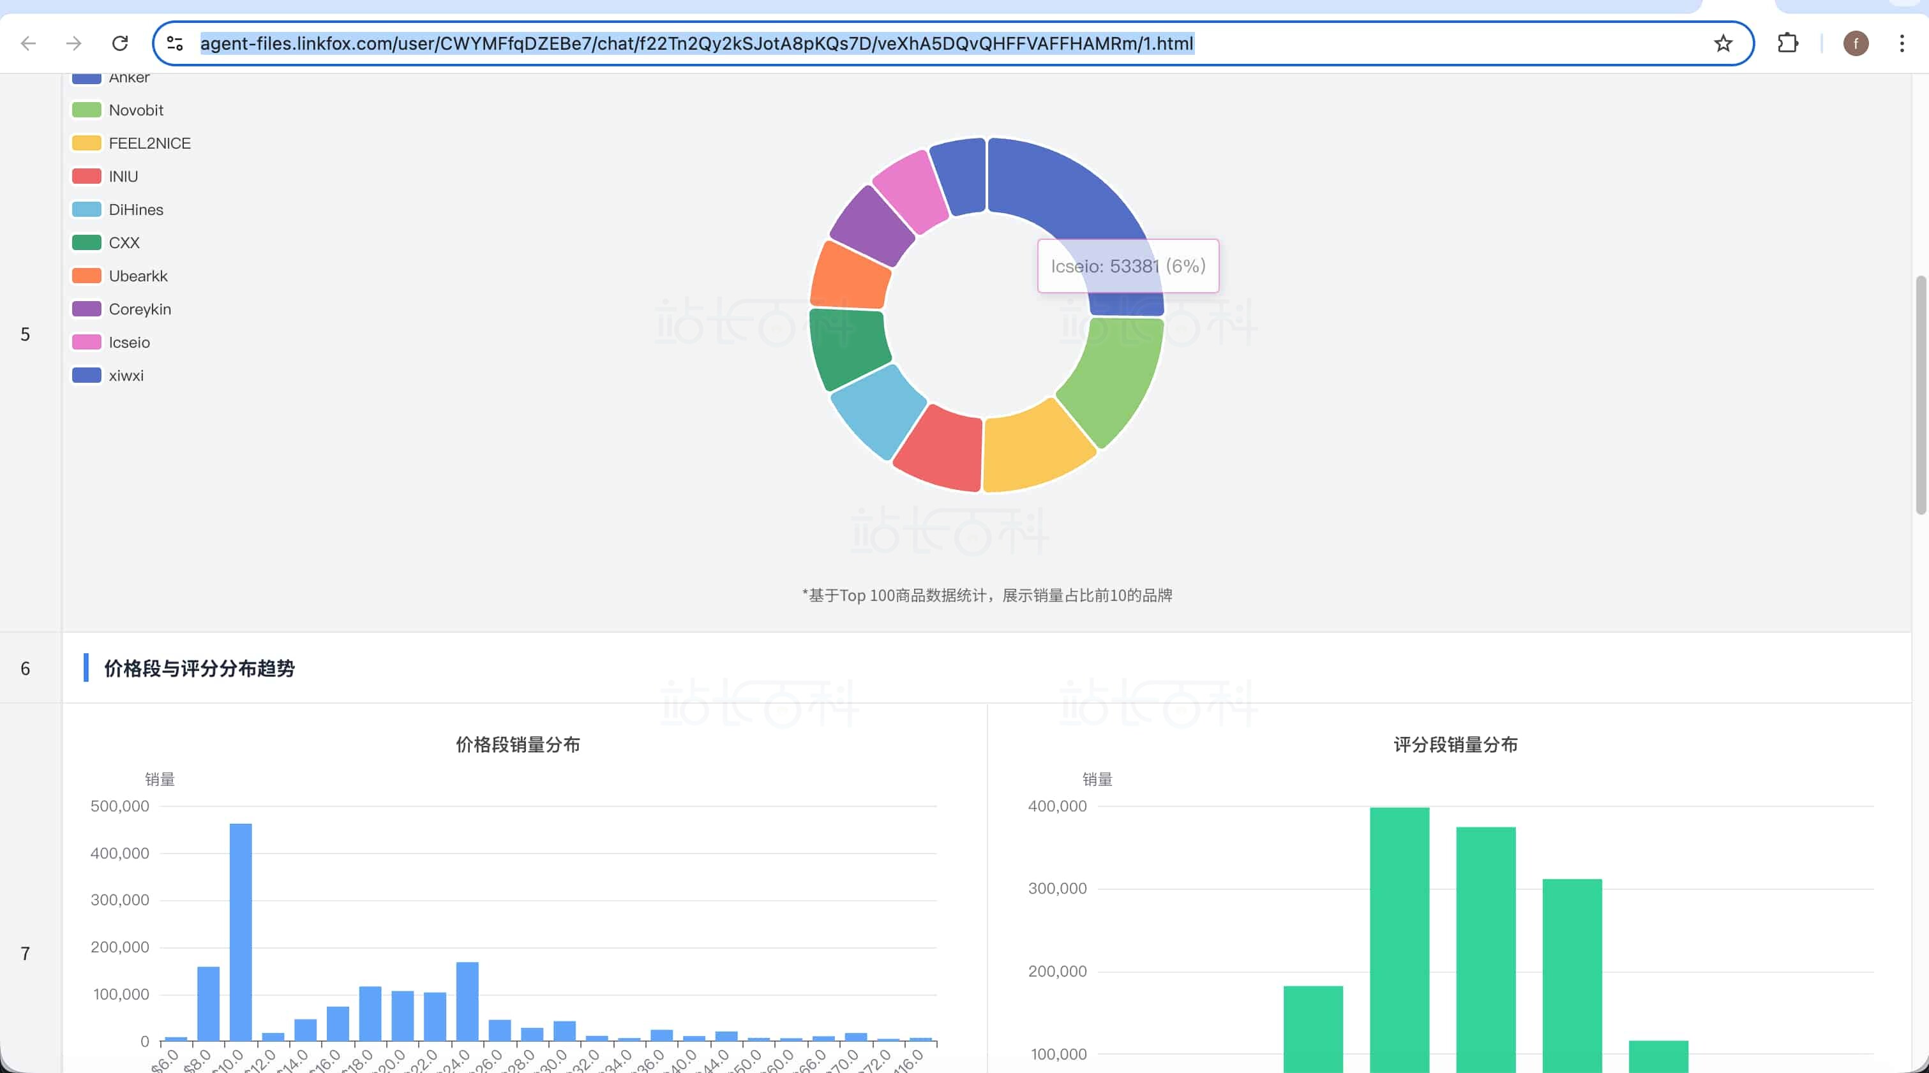
Task: Toggle FEEL2NICE legend color swatch
Action: coord(86,143)
